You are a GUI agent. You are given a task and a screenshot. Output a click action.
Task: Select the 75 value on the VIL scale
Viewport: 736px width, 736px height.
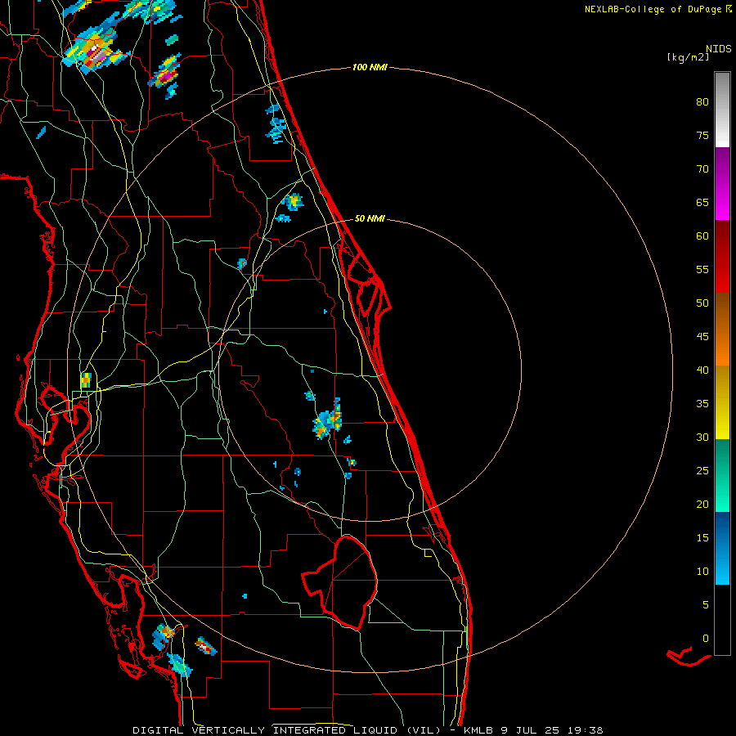(x=702, y=135)
